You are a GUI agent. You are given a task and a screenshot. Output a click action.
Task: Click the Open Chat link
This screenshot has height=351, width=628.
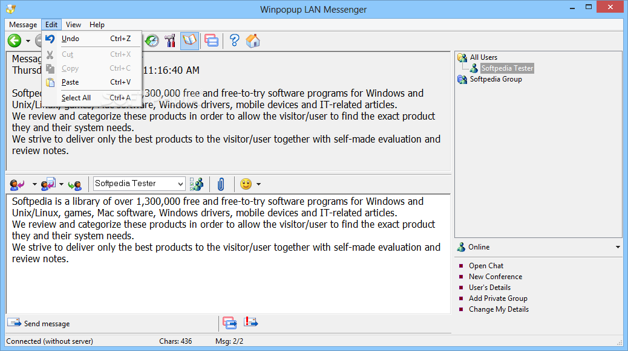pos(486,265)
